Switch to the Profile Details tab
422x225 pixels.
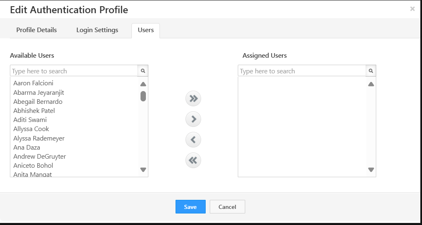tap(37, 30)
